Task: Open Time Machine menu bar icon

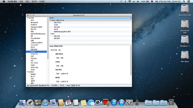Action: click(121, 2)
